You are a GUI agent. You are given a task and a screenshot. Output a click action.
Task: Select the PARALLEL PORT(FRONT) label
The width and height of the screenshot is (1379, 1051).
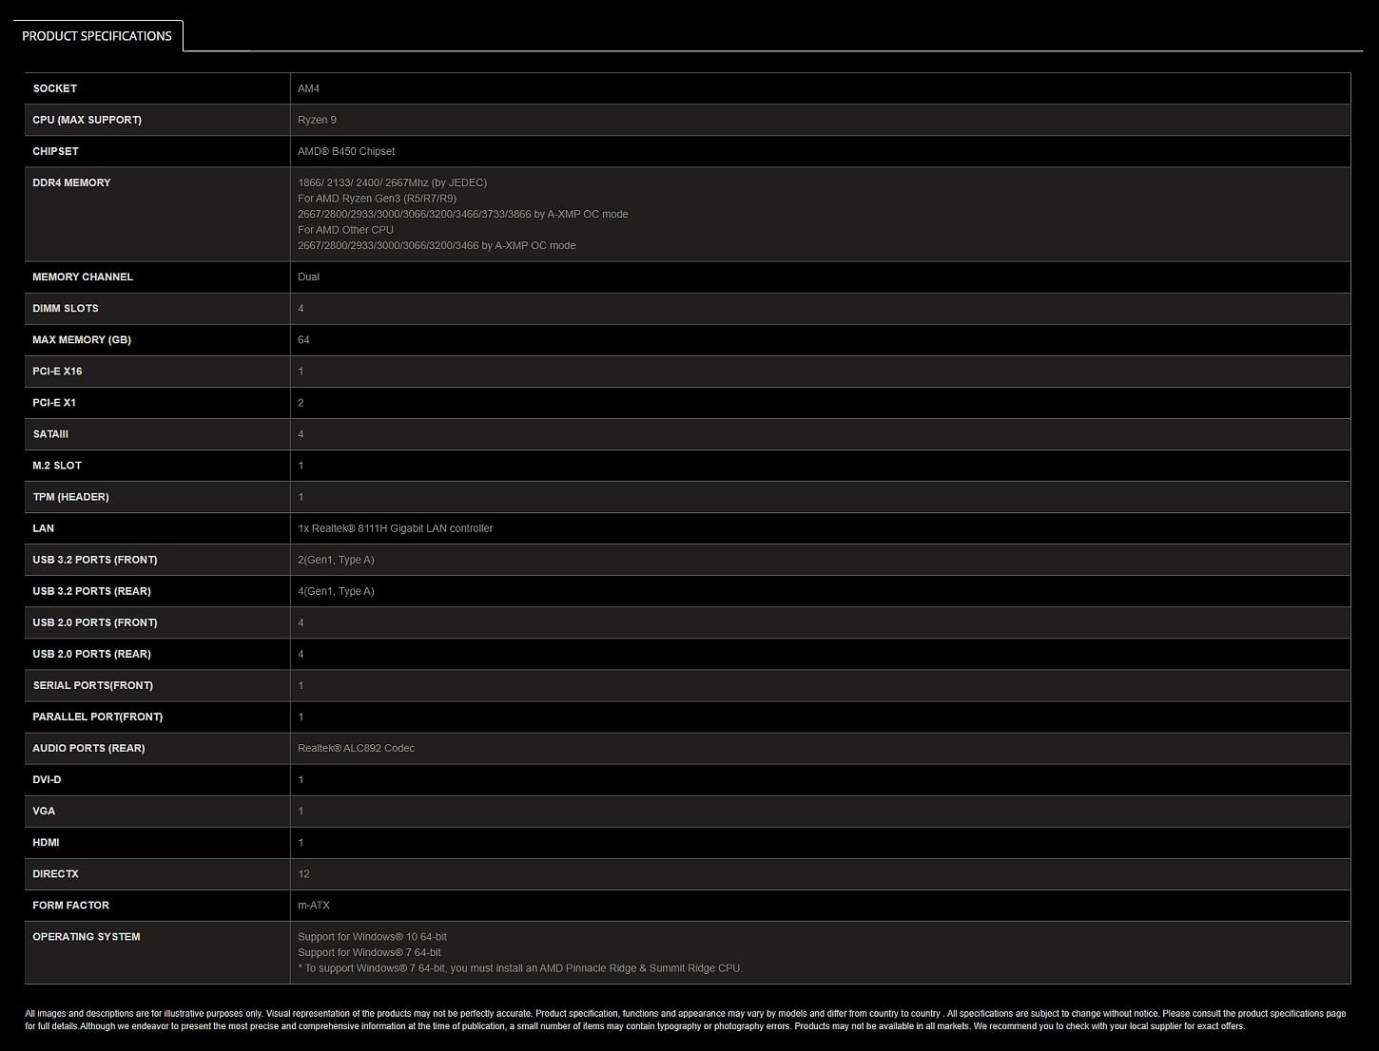(x=97, y=716)
